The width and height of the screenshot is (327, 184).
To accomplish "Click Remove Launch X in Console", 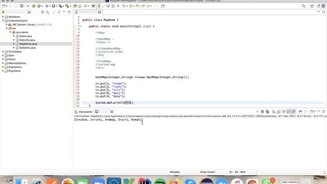I will (262, 111).
